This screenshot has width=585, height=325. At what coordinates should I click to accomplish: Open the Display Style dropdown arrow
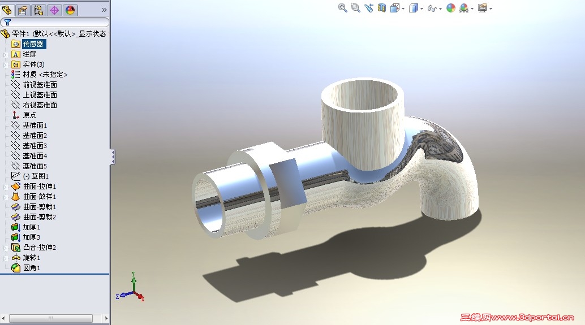pos(421,8)
